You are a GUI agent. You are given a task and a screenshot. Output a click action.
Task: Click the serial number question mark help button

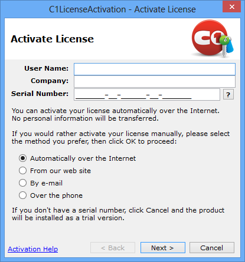228,95
